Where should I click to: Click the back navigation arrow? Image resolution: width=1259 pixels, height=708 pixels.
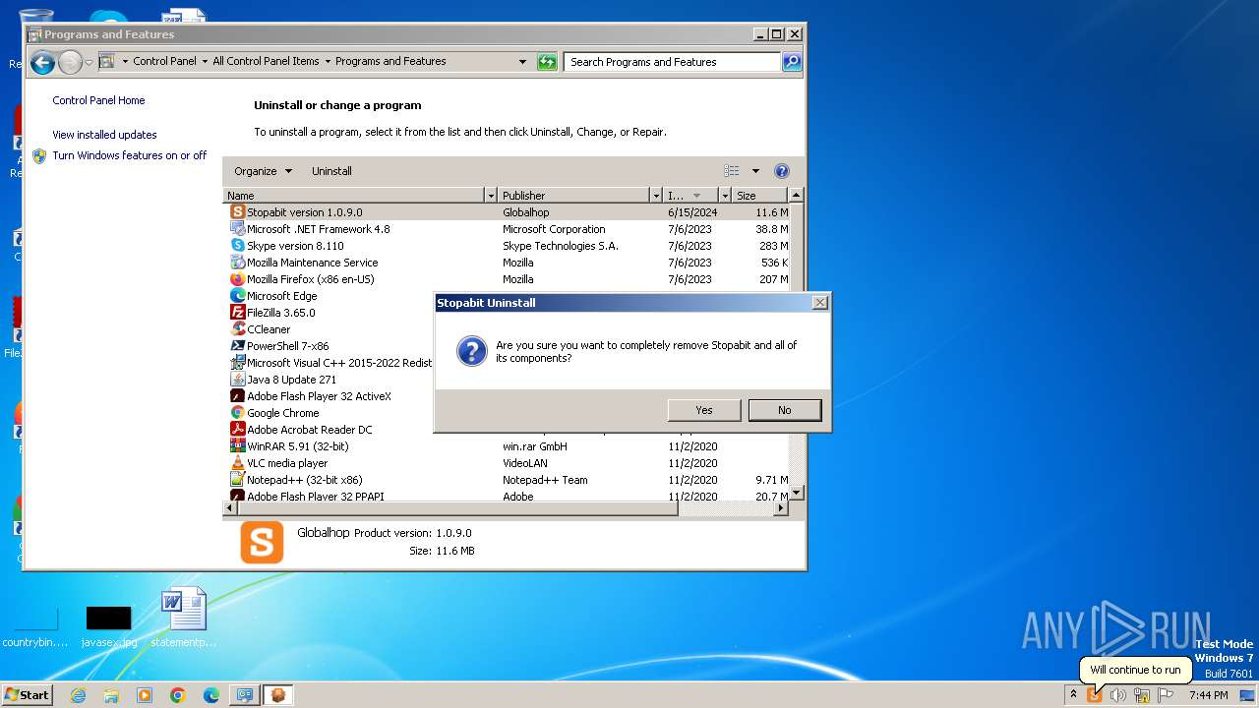[41, 63]
